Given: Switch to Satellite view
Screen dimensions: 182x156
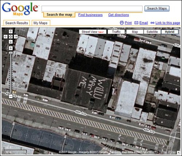Looking at the screenshot, I should 152,32.
